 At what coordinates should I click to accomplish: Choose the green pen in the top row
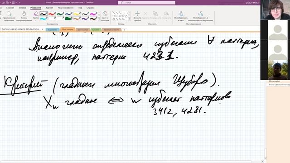(60, 14)
